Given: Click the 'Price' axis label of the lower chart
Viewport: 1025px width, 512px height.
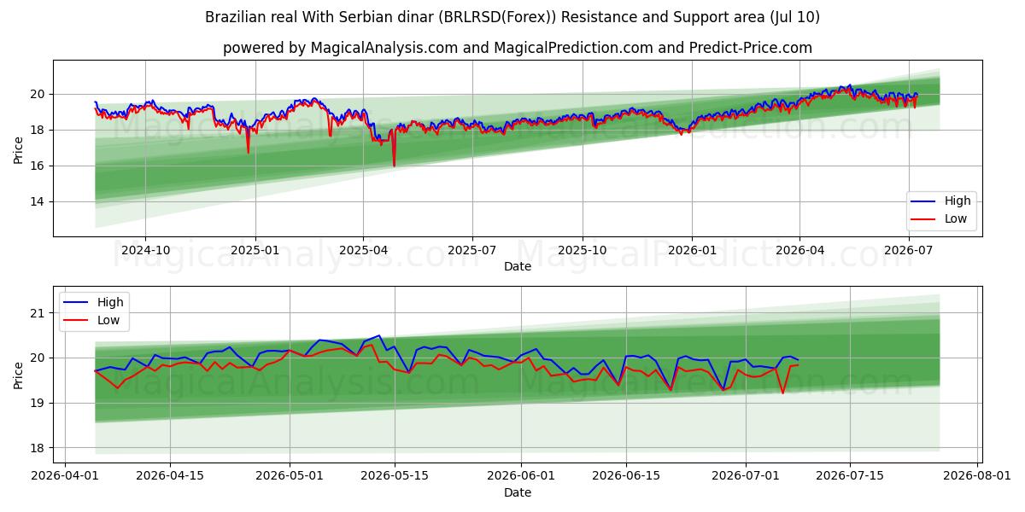Looking at the screenshot, I should coord(19,375).
